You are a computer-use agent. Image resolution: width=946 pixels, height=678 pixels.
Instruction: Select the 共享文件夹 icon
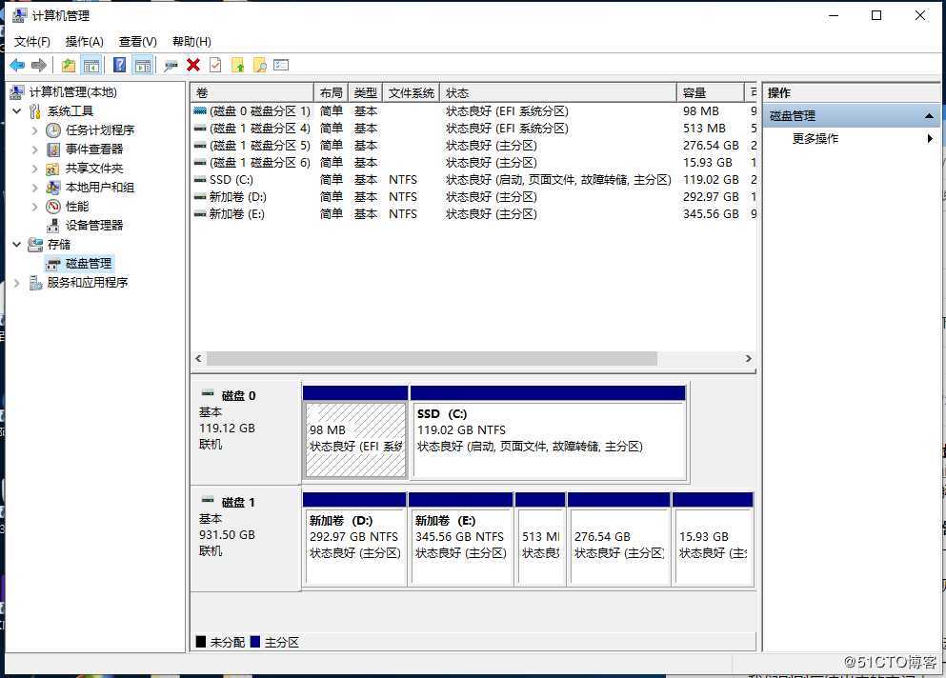[53, 169]
